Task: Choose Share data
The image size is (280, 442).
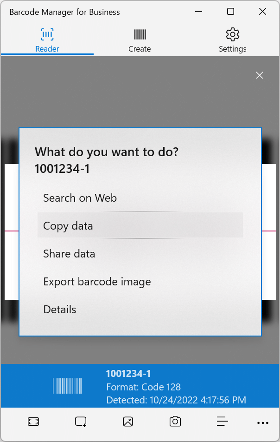Action: coord(69,254)
